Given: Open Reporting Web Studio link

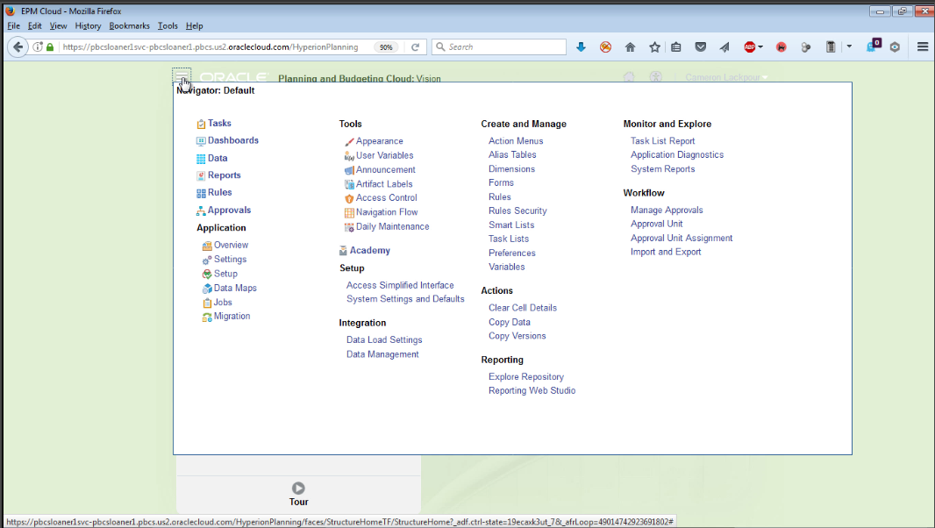Looking at the screenshot, I should 532,390.
